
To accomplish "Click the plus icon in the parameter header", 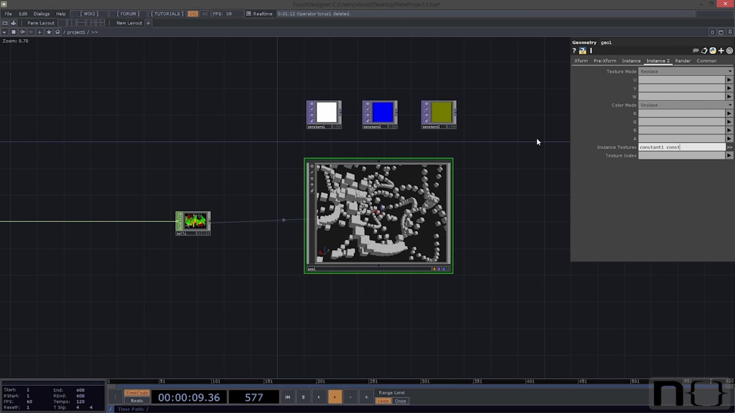I will [x=721, y=51].
